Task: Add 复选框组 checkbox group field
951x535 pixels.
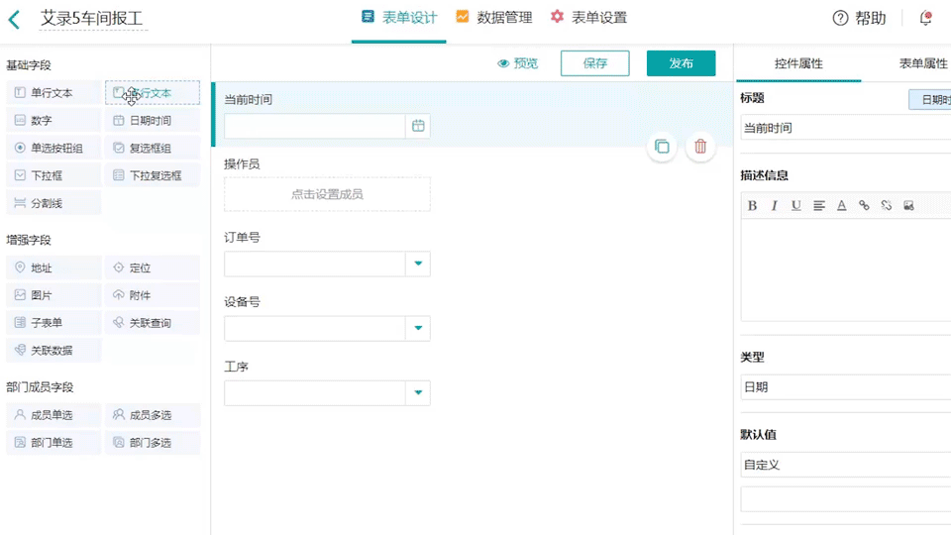Action: tap(152, 148)
